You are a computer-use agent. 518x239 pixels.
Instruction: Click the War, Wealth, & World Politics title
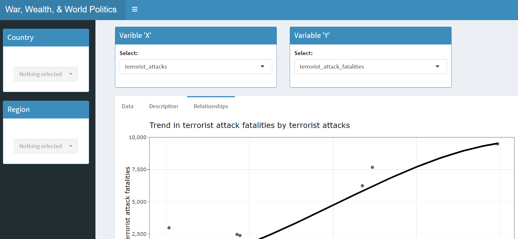(61, 9)
